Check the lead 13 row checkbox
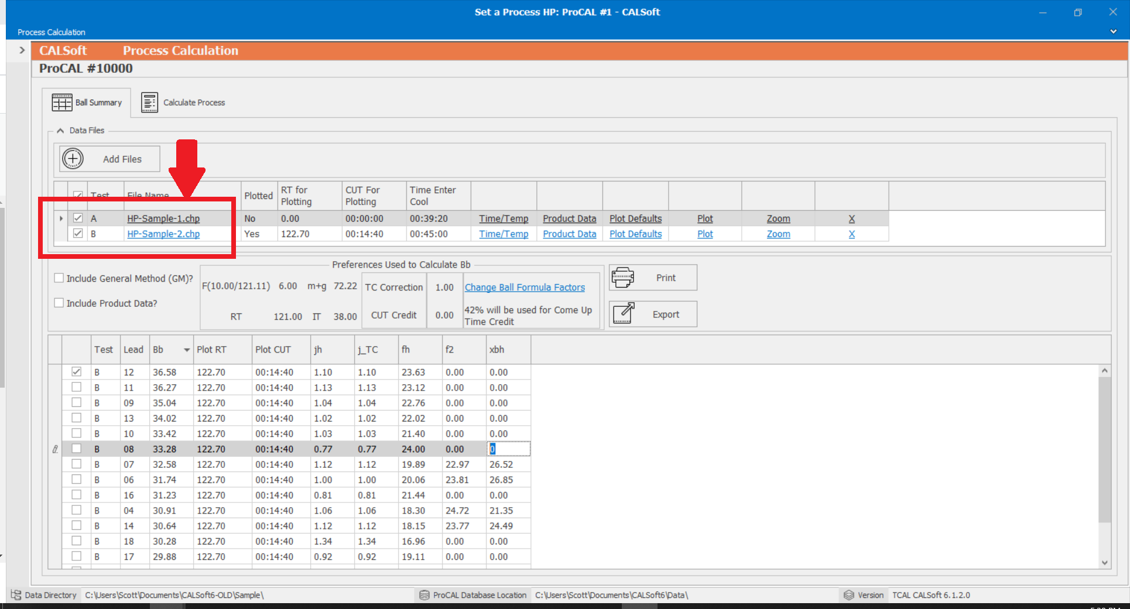Screen dimensions: 1130x609 coord(76,418)
